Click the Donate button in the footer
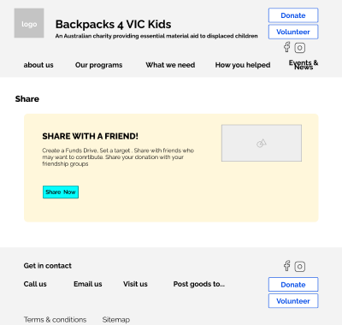Screen dimensions: 342x325 click(x=293, y=285)
